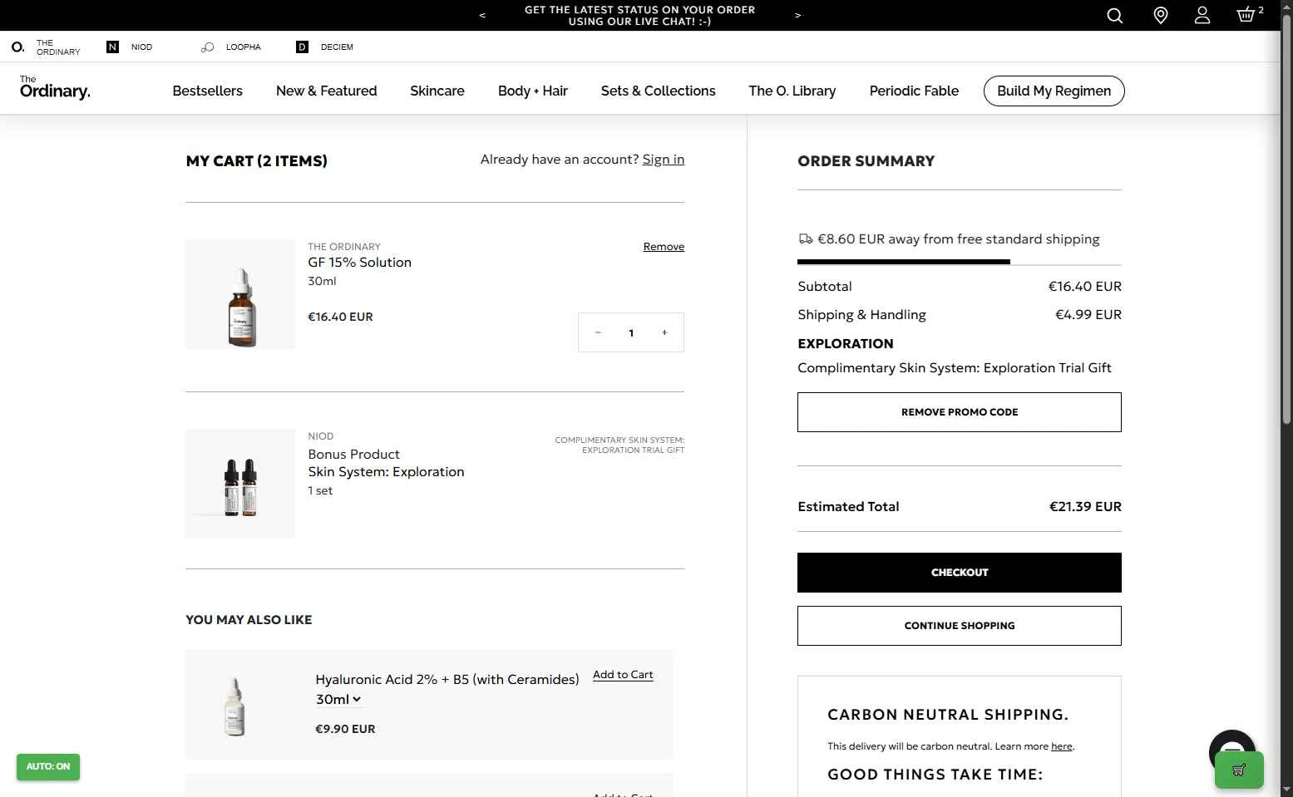Click the previous announcement arrow
This screenshot has height=797, width=1293.
[482, 15]
